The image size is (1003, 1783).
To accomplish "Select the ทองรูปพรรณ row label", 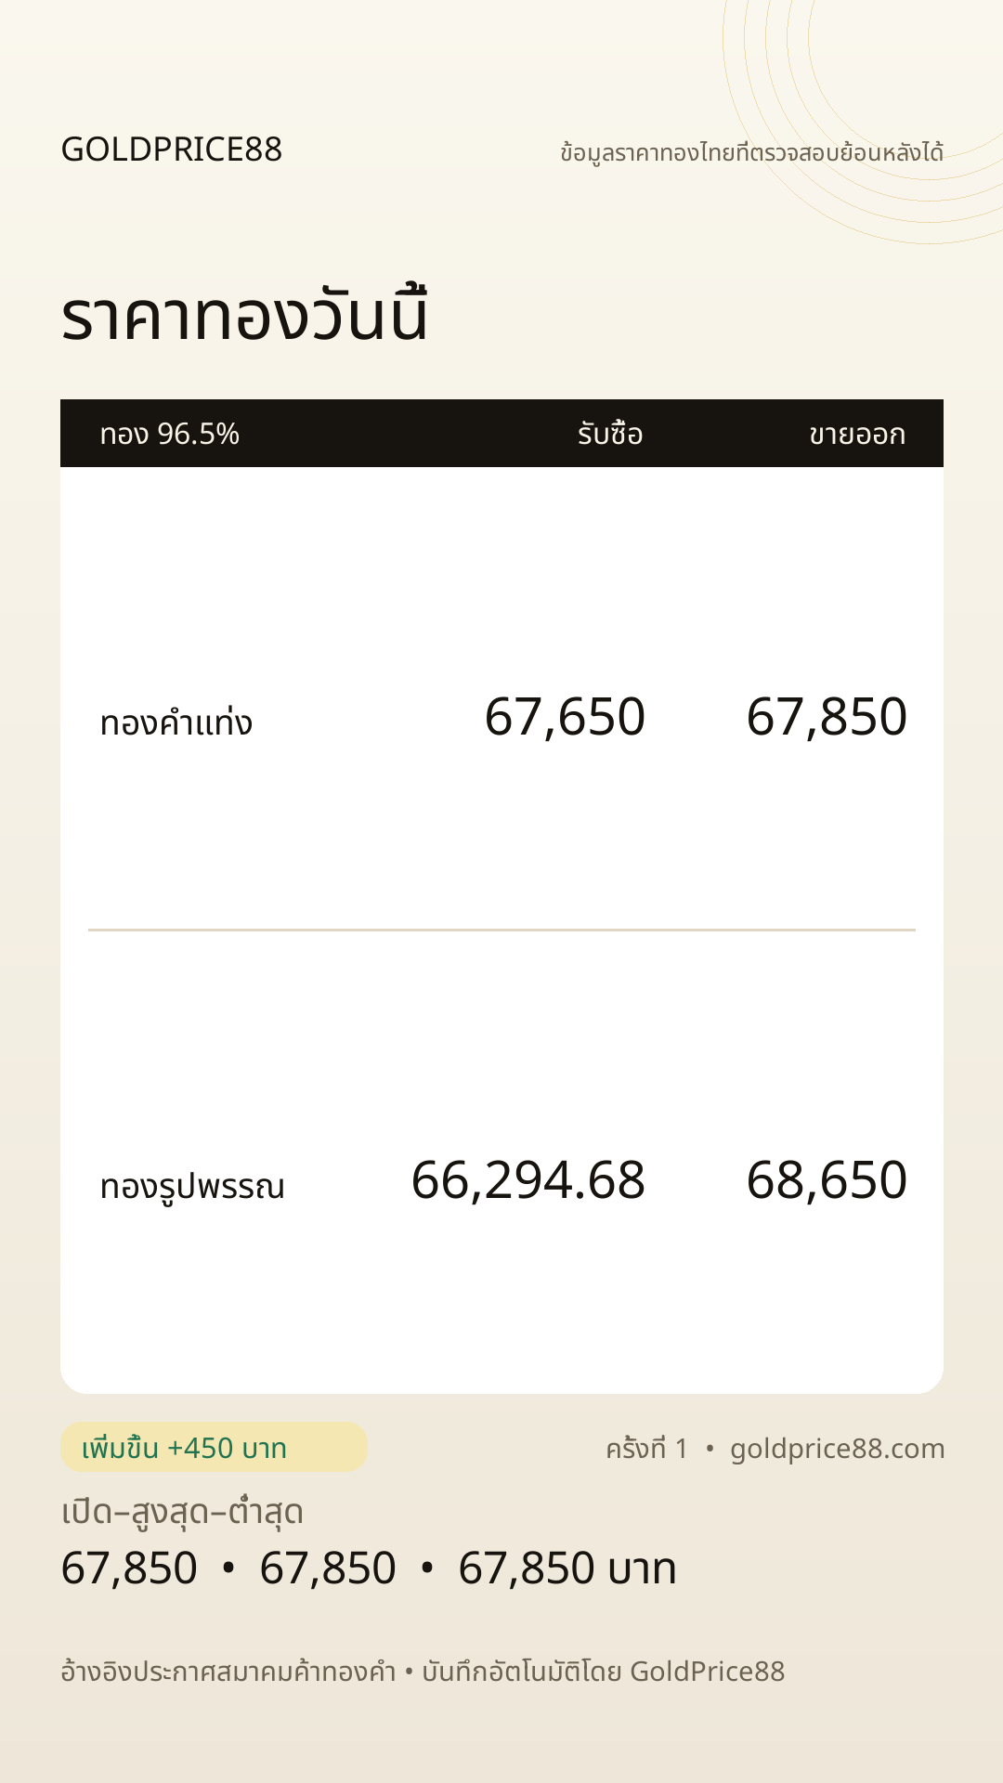I will click(192, 1186).
